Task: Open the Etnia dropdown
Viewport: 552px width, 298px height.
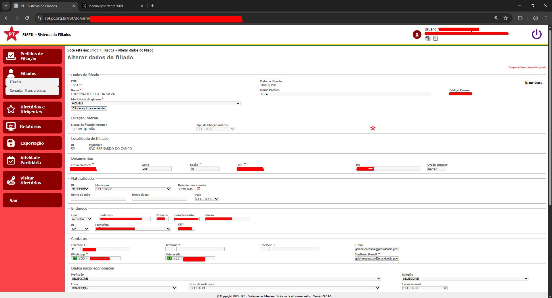Action: point(124,288)
